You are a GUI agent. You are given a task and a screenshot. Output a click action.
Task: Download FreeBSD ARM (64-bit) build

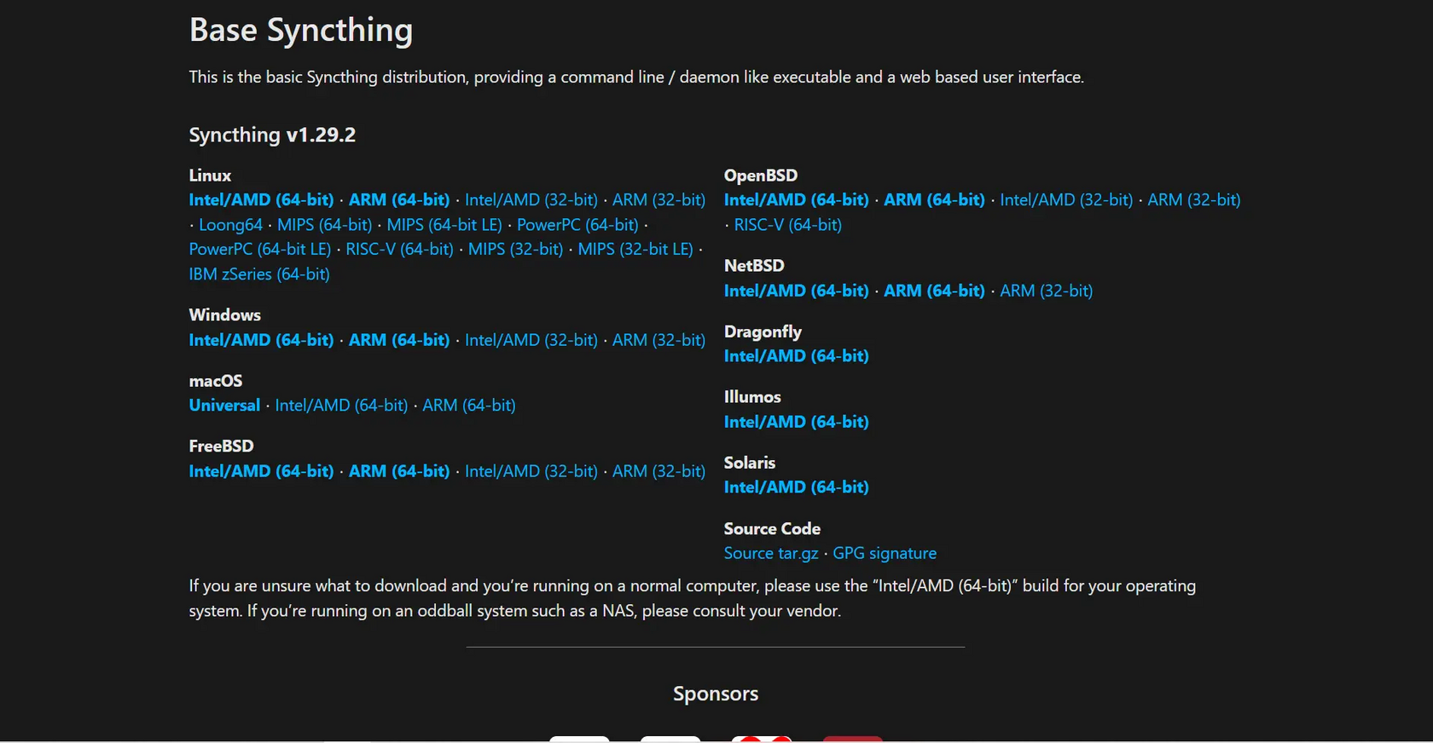coord(399,471)
